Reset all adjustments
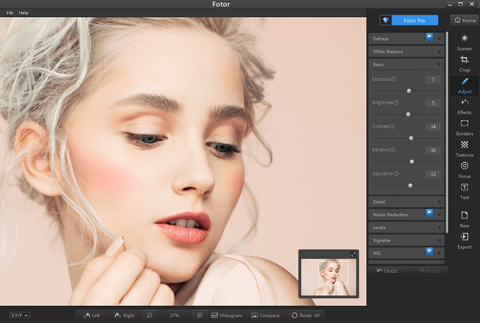Screen dimensions: 480x323 click(x=306, y=315)
